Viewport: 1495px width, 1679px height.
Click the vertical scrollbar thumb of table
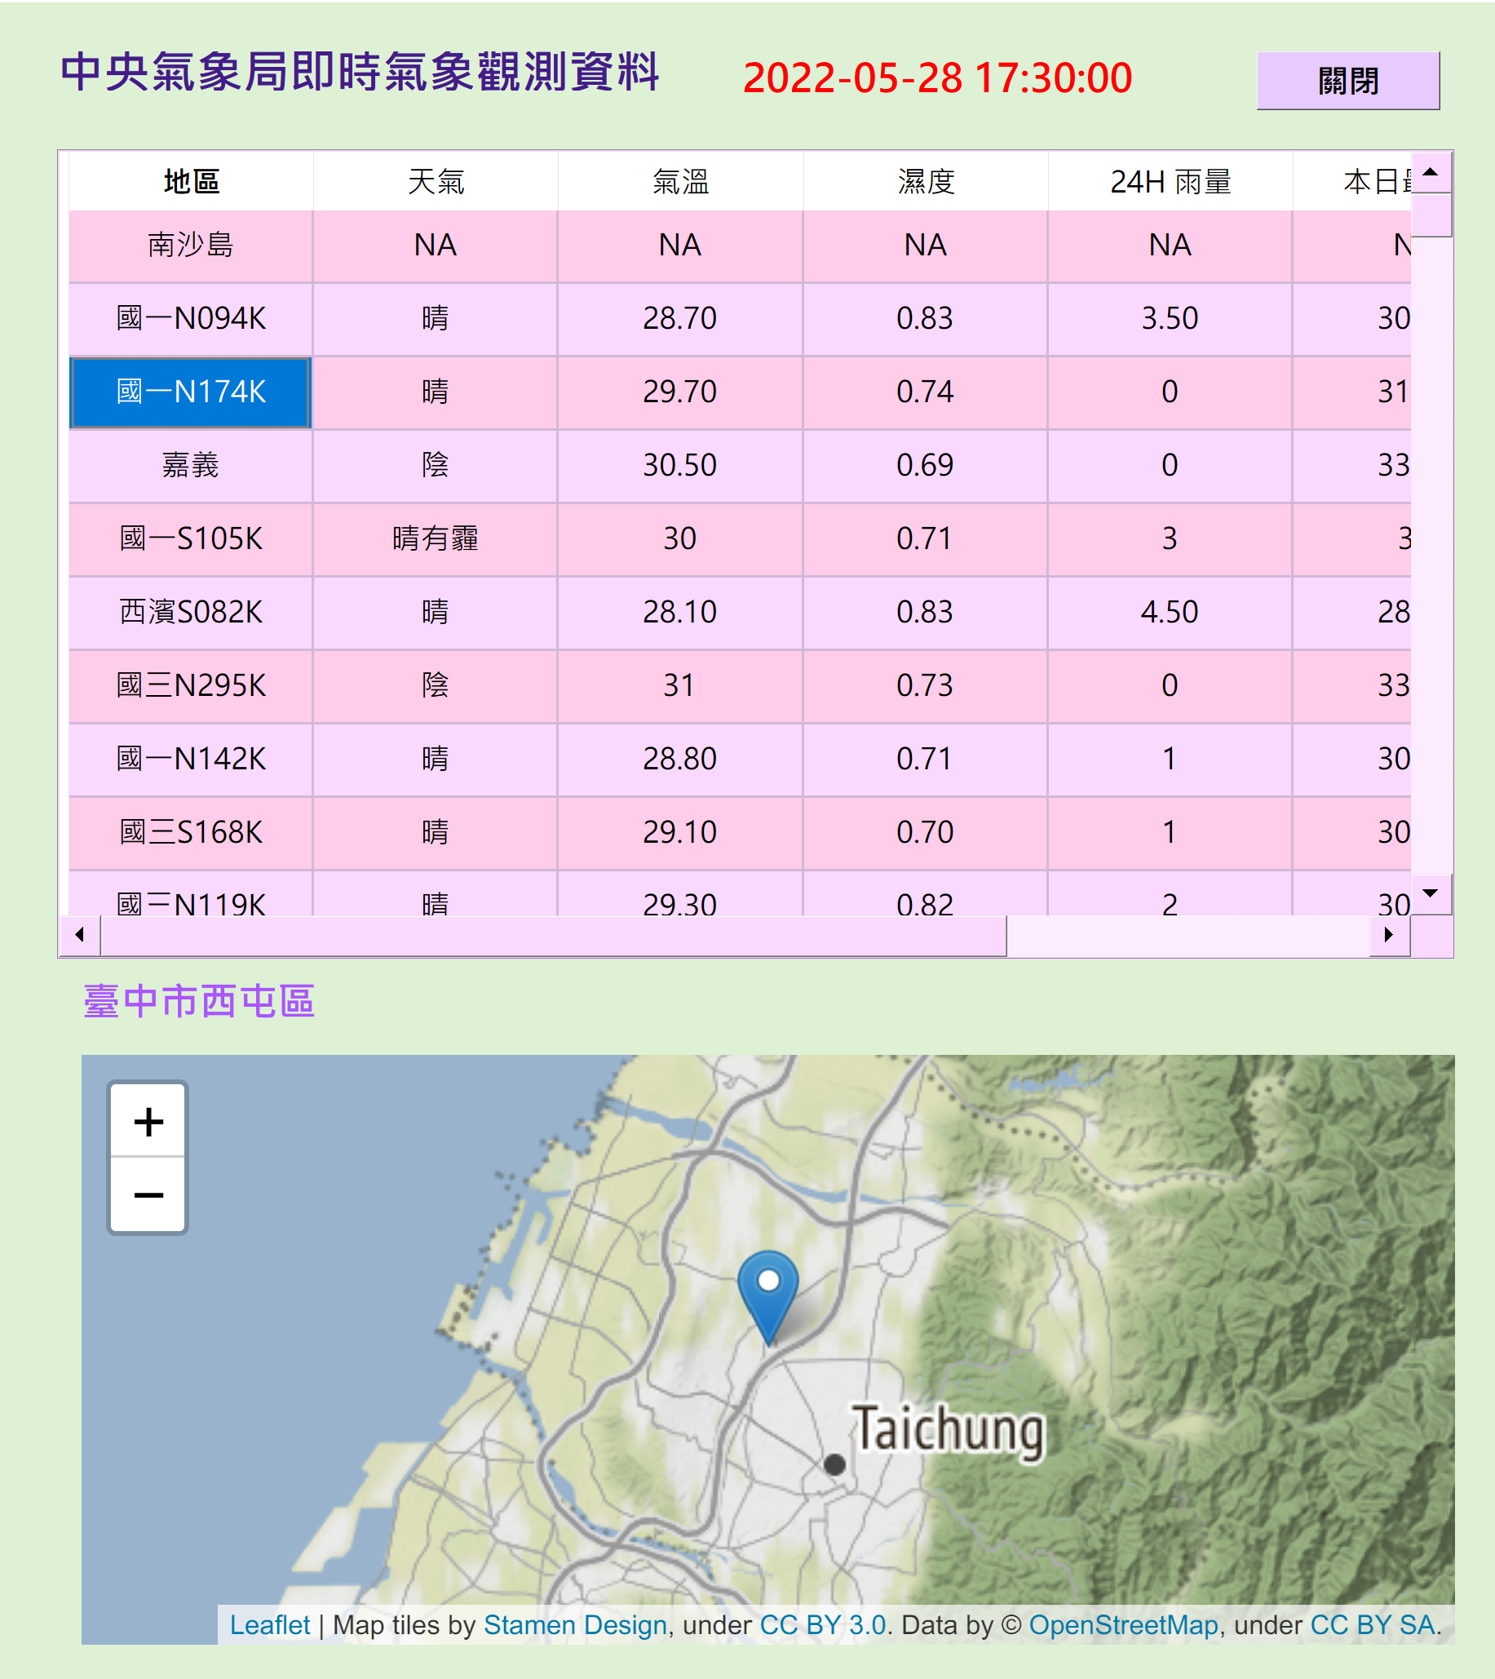(x=1430, y=215)
